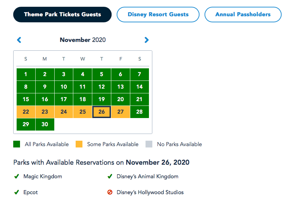Screen dimensions: 287x207
Task: Pick November 22 on the calendar
Action: (26, 112)
